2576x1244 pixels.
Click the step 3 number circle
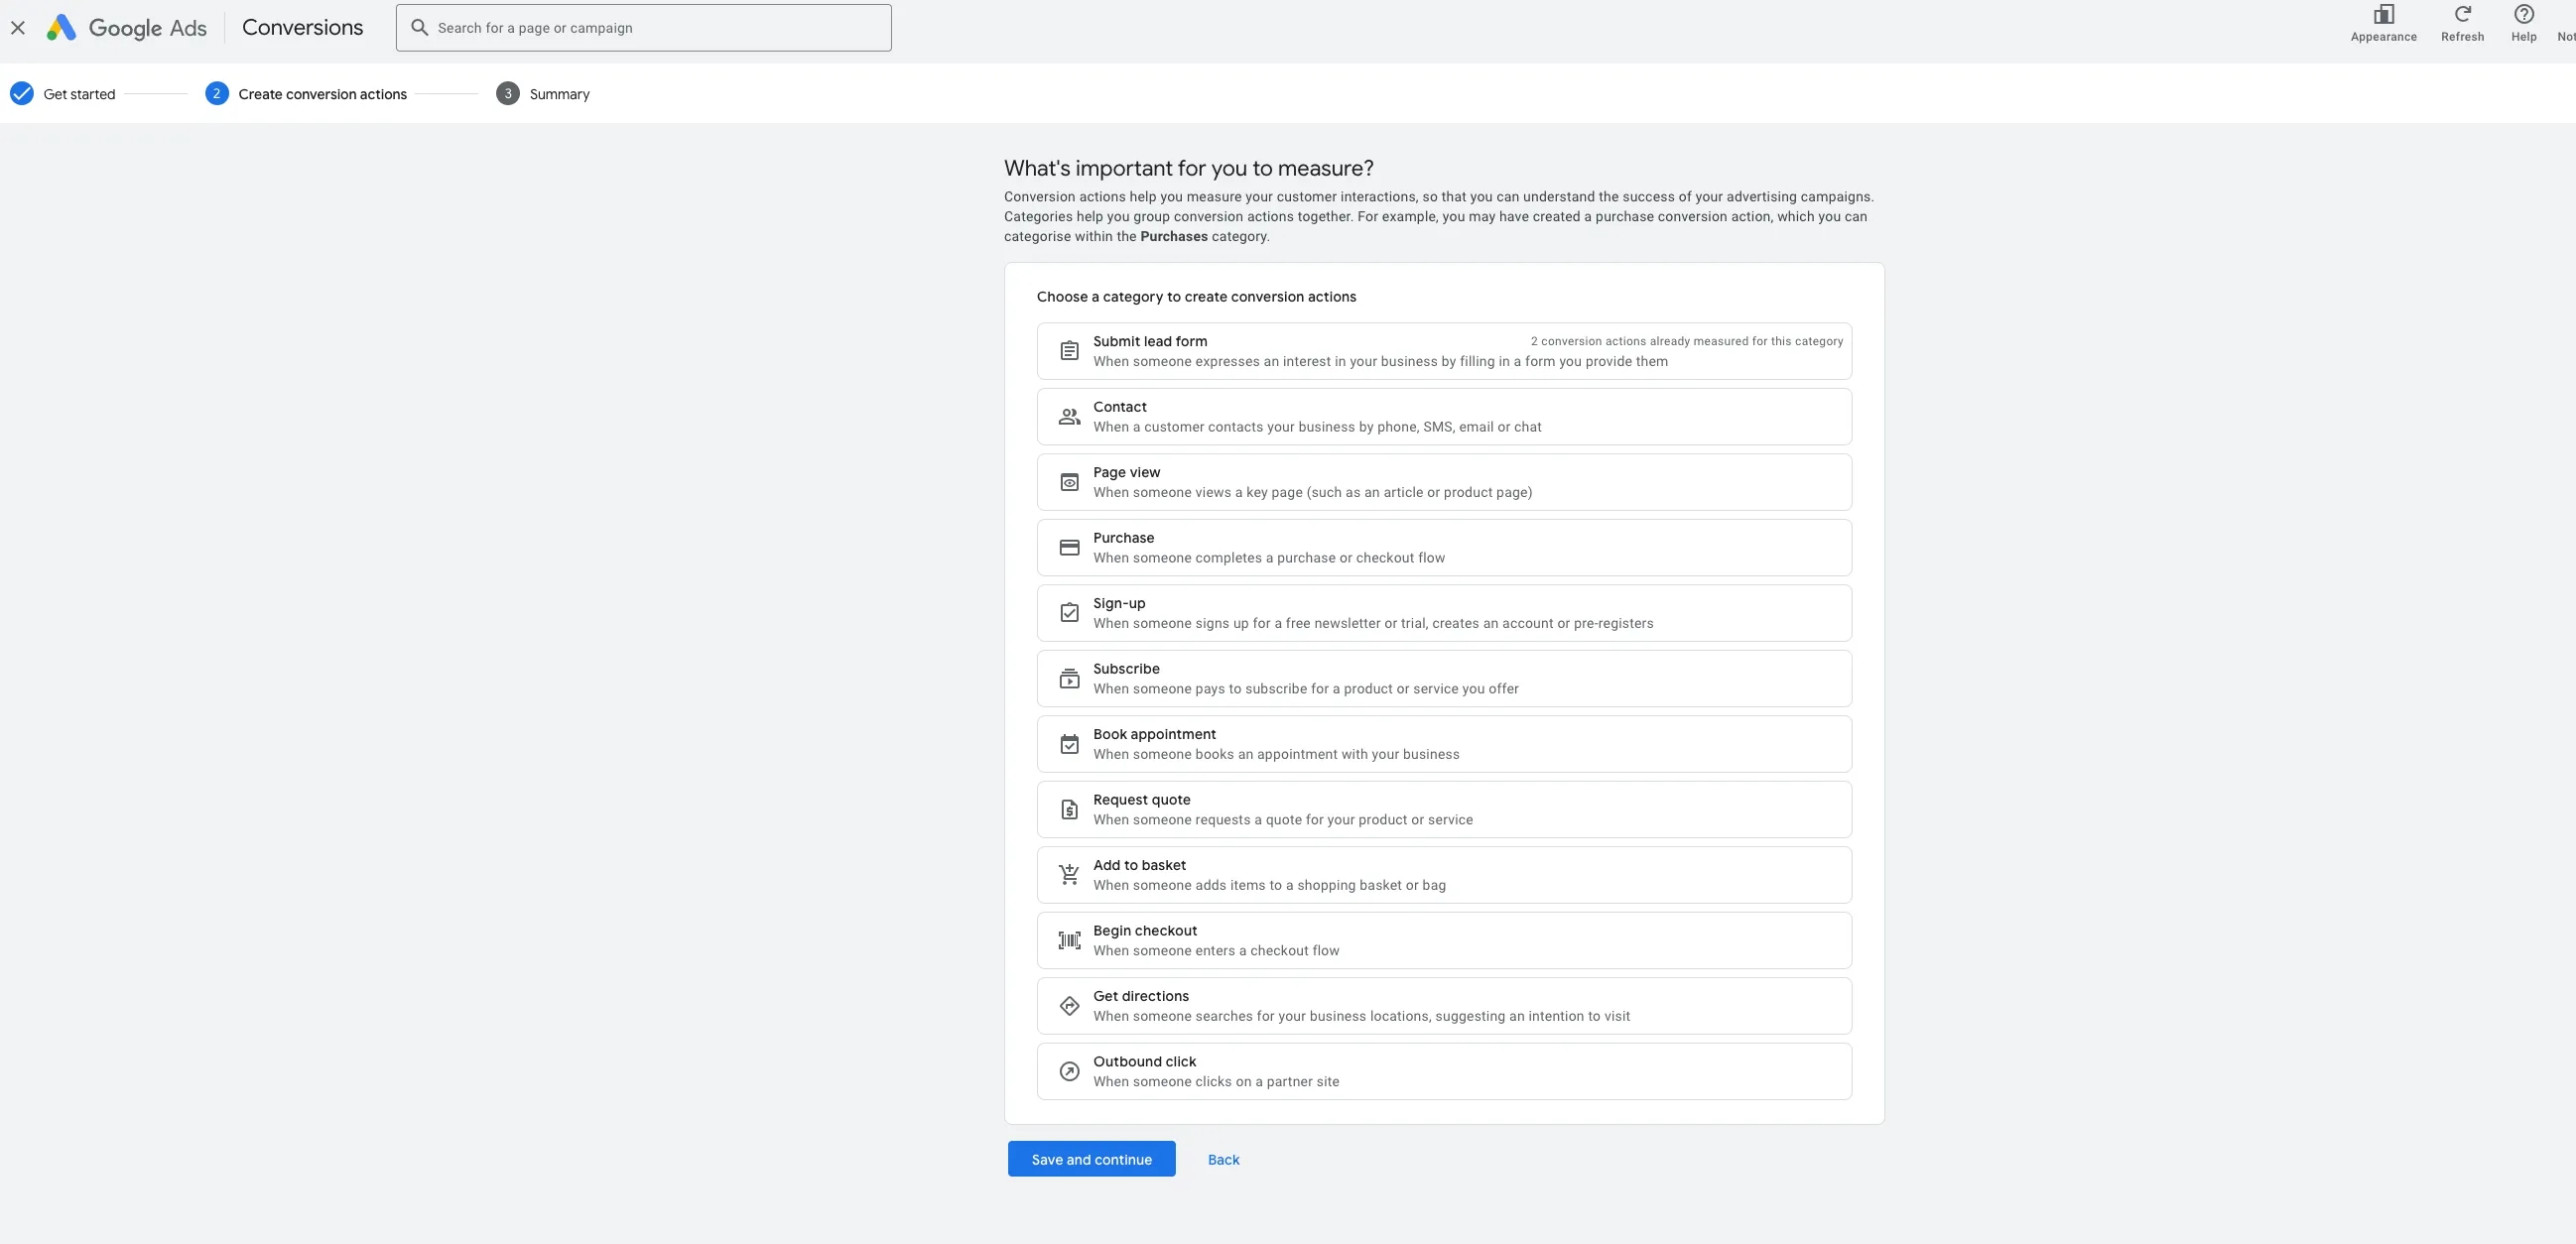tap(507, 94)
